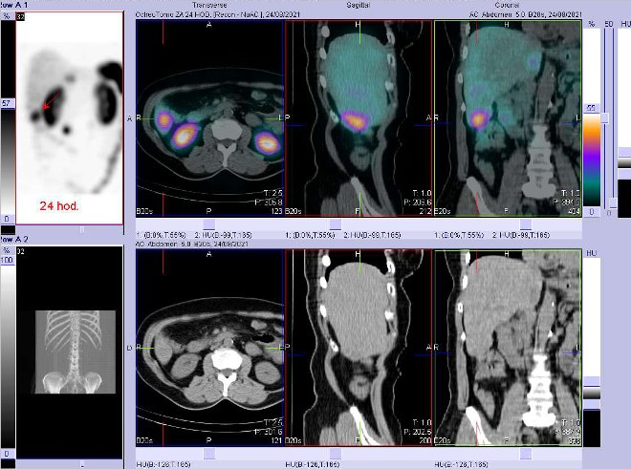Click the slice slider beneath the fused sagittal view
The image size is (631, 469).
click(x=359, y=225)
